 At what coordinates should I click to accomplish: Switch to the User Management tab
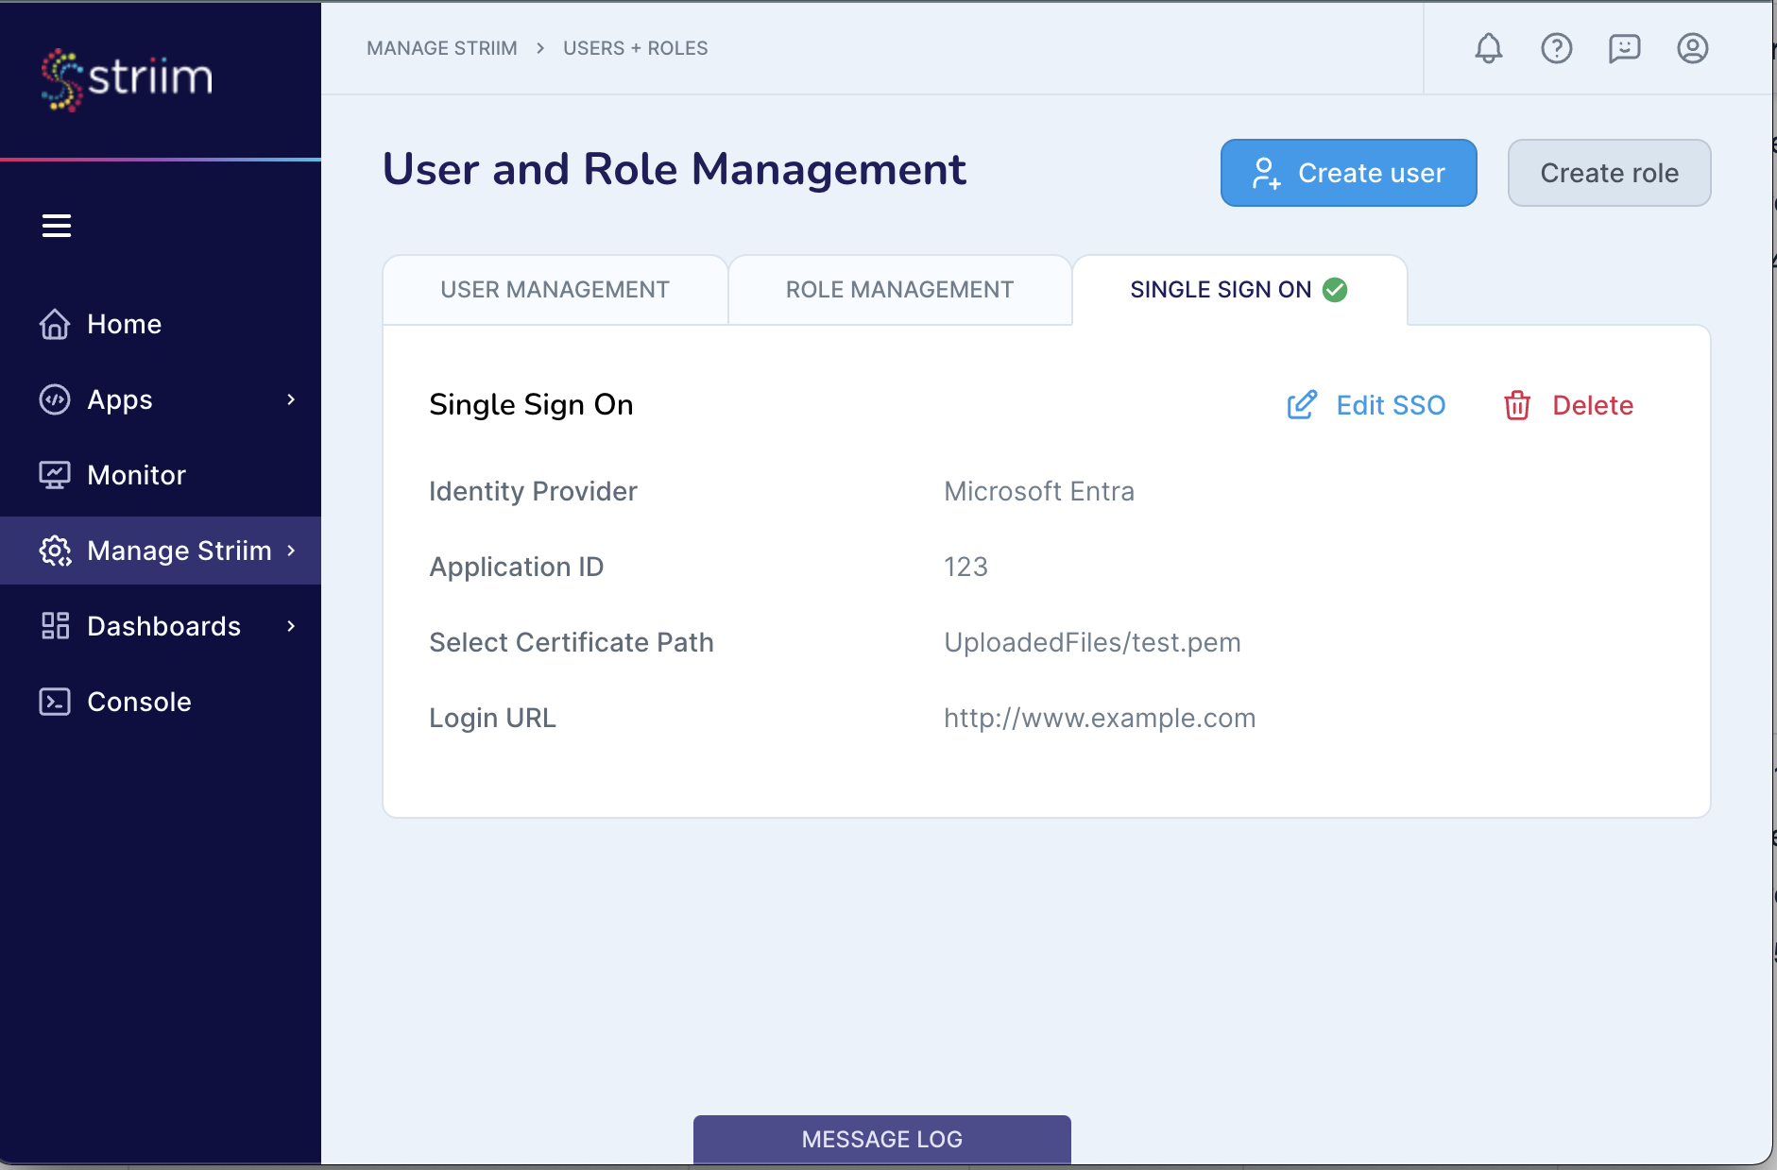tap(555, 290)
